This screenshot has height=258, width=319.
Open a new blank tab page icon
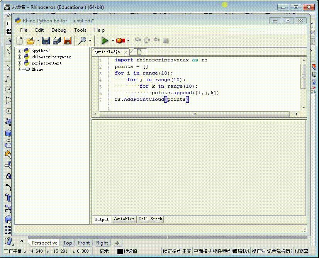[139, 52]
